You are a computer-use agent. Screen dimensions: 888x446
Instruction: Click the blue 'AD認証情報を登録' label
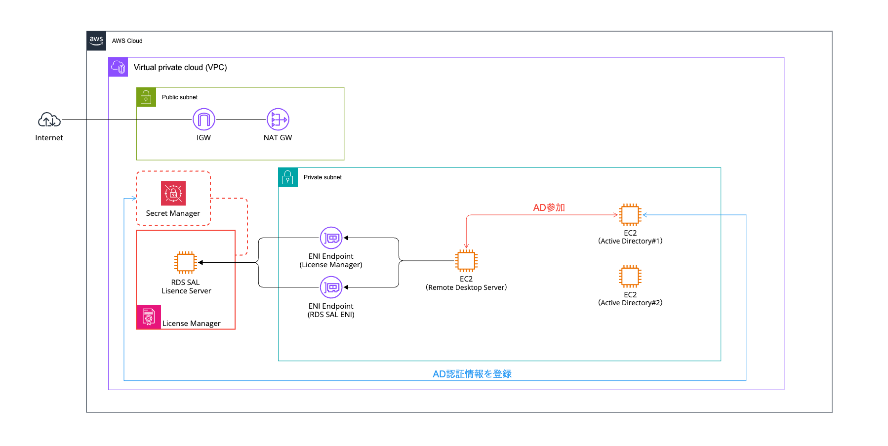point(472,374)
